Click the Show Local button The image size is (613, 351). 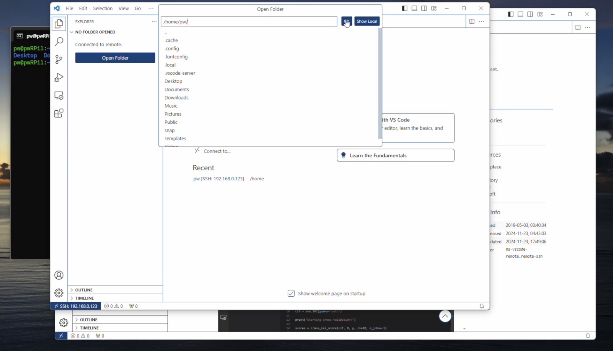click(366, 21)
